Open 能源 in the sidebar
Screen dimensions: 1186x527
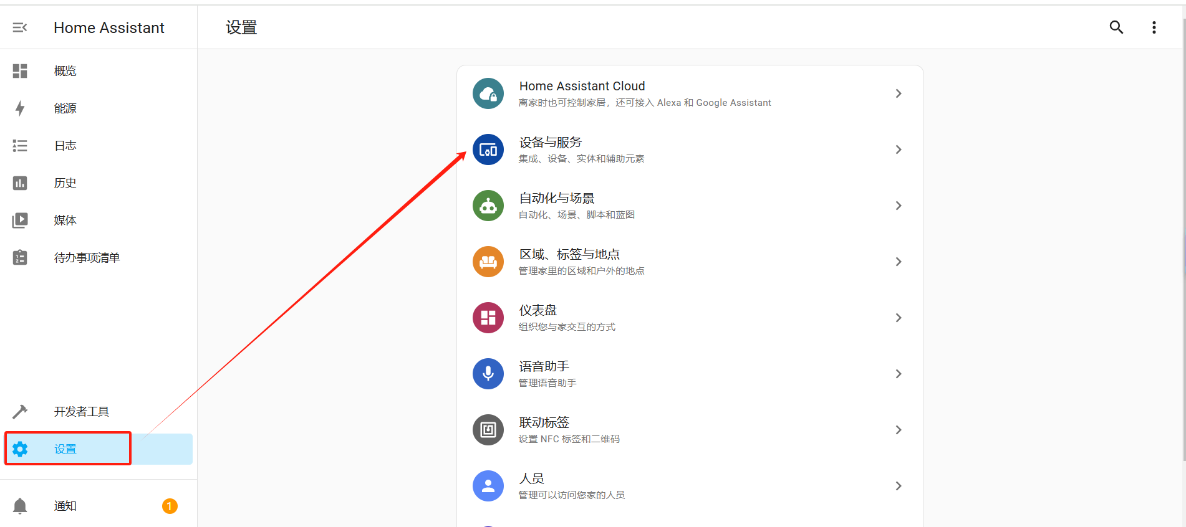99,108
